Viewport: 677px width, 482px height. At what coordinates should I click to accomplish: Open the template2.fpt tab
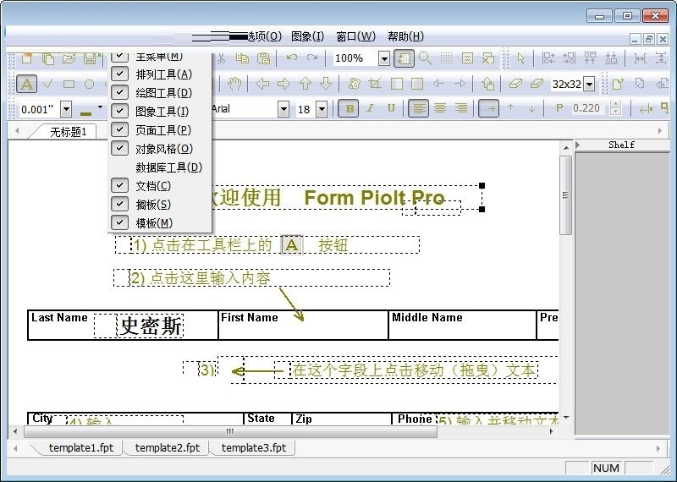pyautogui.click(x=168, y=448)
